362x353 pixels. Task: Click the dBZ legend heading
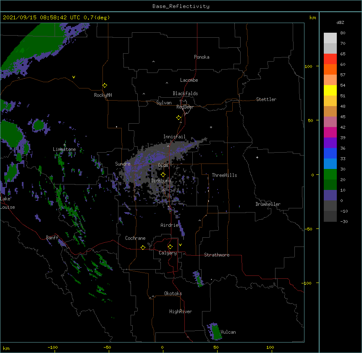340,22
